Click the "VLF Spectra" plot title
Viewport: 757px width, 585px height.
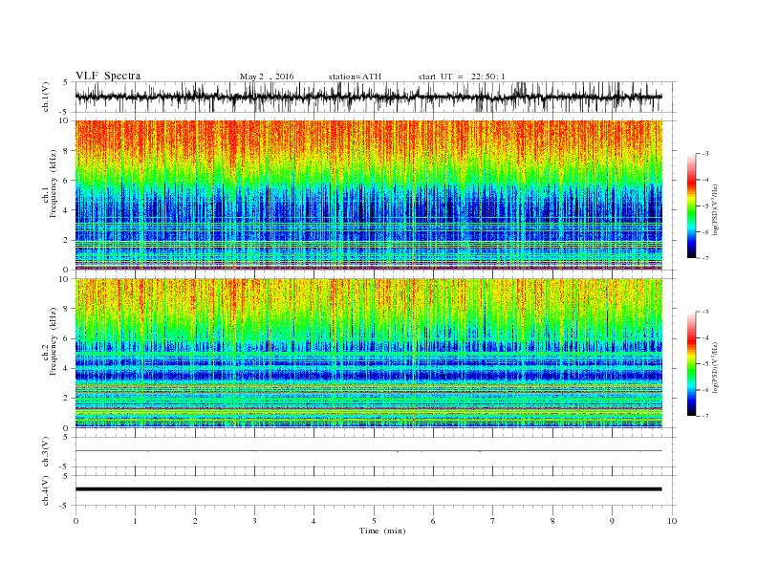click(108, 76)
